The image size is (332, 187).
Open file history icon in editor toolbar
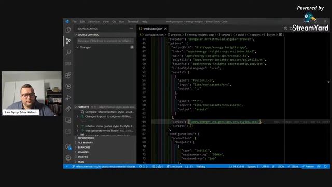(x=286, y=29)
